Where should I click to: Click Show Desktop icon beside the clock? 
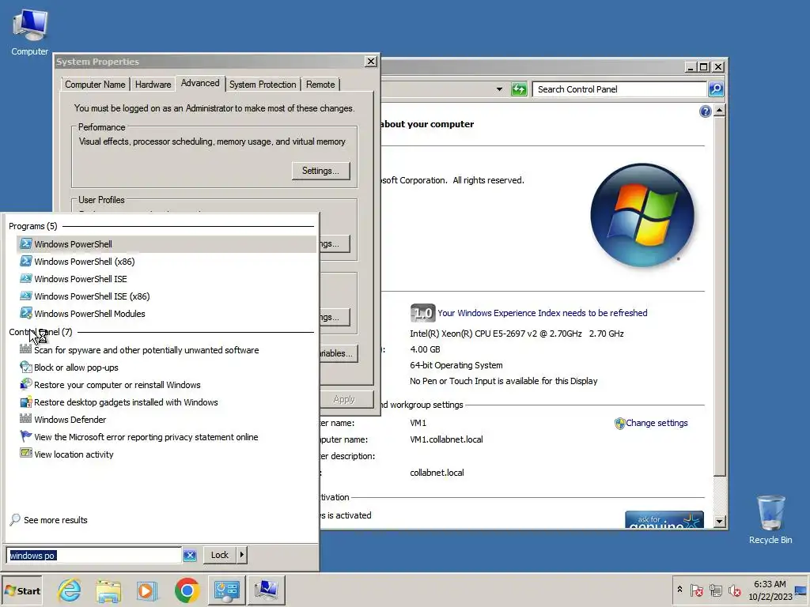(801, 590)
